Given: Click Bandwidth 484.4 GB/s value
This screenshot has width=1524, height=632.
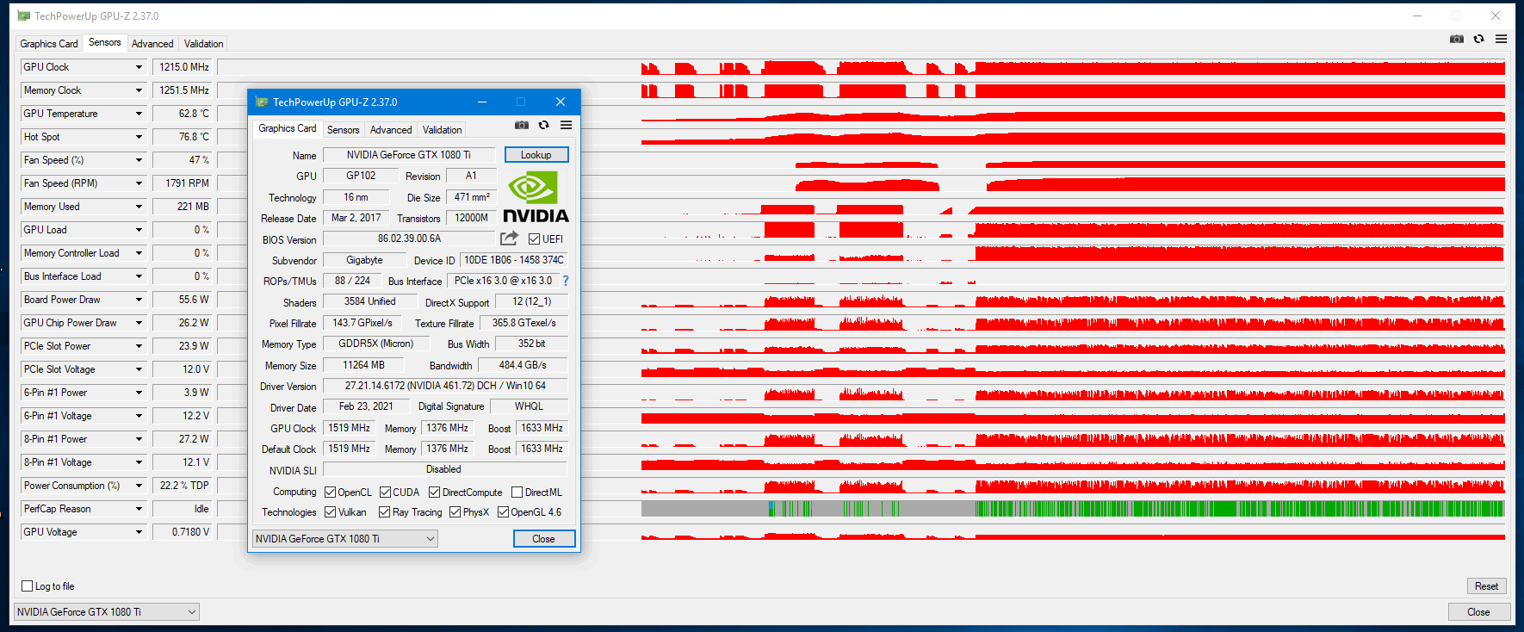Looking at the screenshot, I should pyautogui.click(x=523, y=365).
